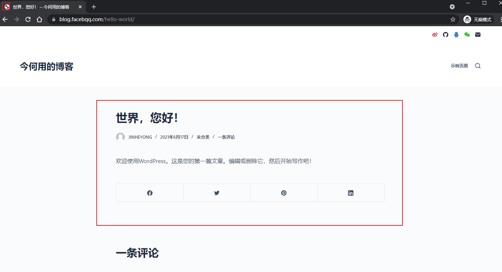Screen dimensions: 502x272
Task: Open the email envelope icon
Action: pos(478,35)
